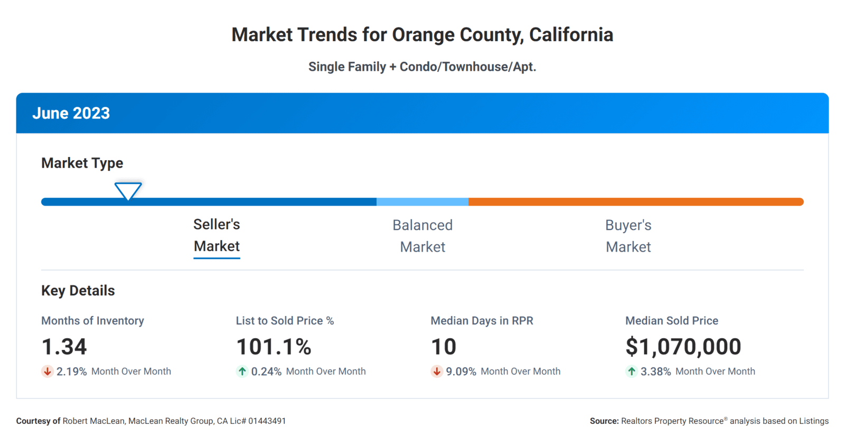The height and width of the screenshot is (444, 845).
Task: Click the red down arrow under Median Days in RPR
Action: click(437, 372)
